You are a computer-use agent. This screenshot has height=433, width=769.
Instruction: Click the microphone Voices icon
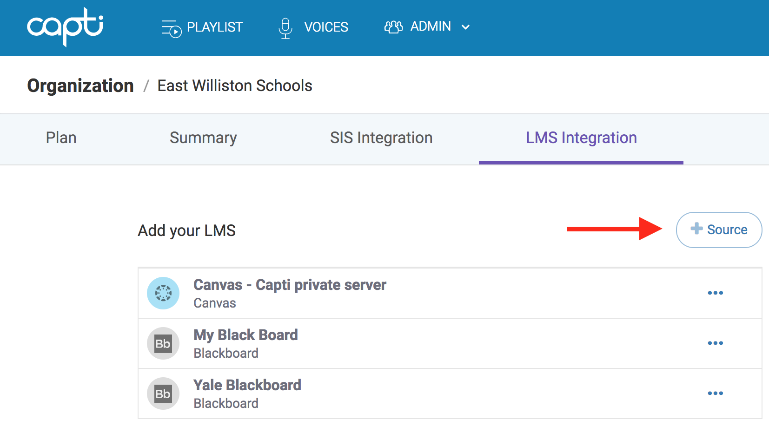tap(285, 28)
